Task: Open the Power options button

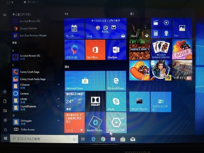Action: pos(5,130)
